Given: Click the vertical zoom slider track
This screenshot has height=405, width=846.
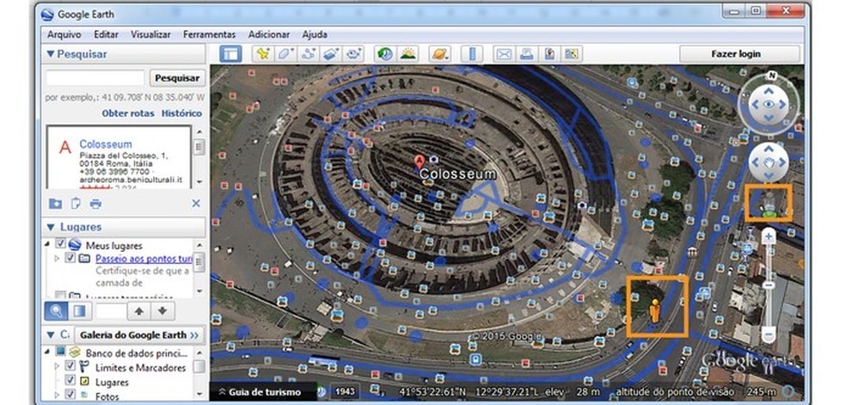Looking at the screenshot, I should pyautogui.click(x=769, y=285).
